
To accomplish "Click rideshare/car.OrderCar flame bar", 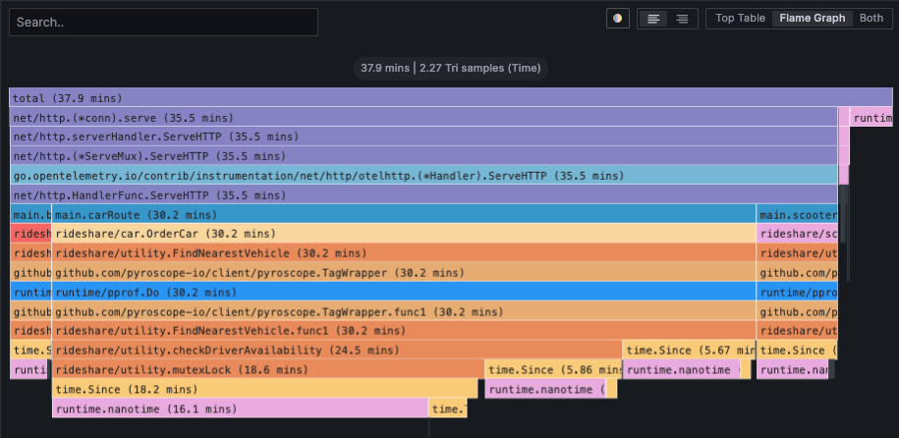I will (x=403, y=234).
